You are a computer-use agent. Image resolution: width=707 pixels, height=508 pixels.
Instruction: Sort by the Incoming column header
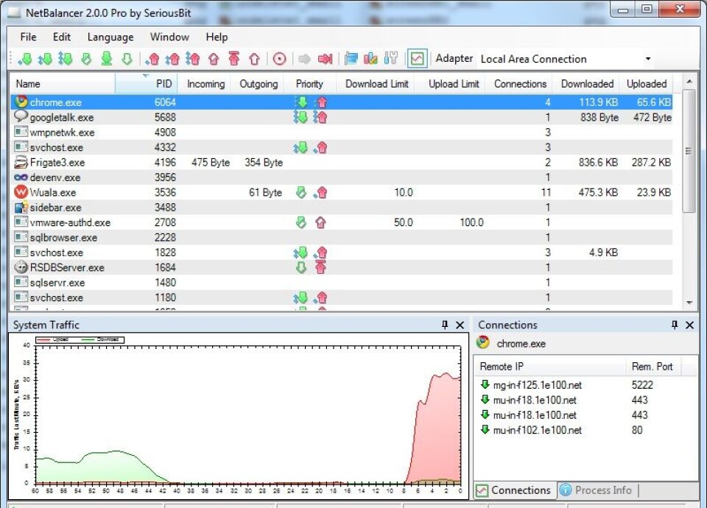click(x=205, y=84)
